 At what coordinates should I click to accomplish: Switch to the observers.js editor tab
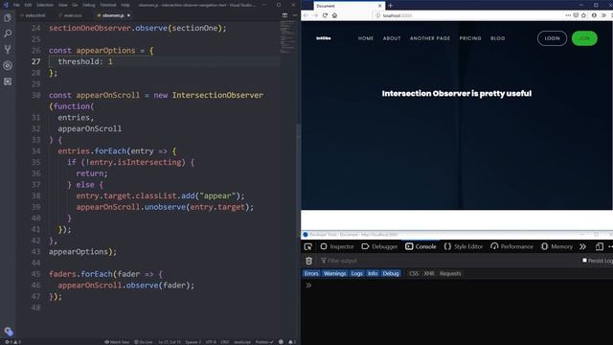point(113,15)
